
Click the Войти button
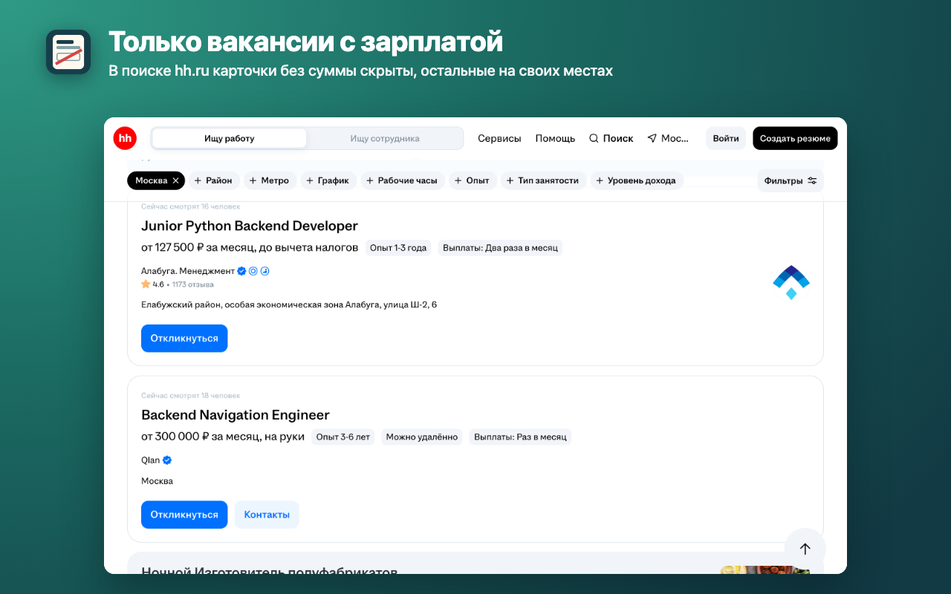[x=726, y=138]
